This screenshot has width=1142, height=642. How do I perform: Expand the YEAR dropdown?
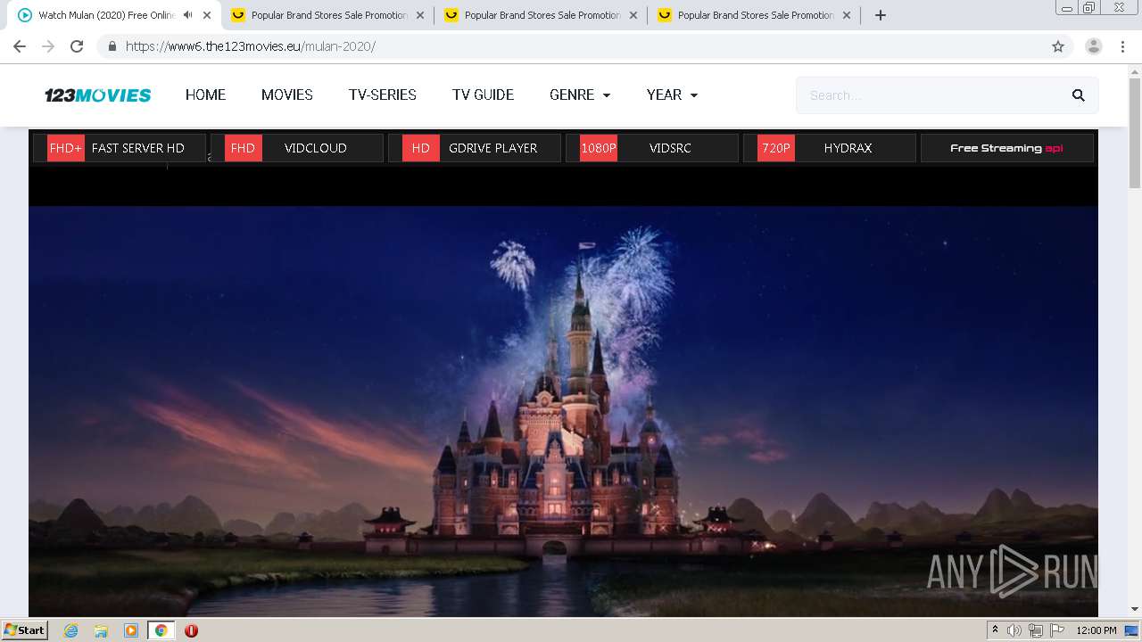coord(672,95)
